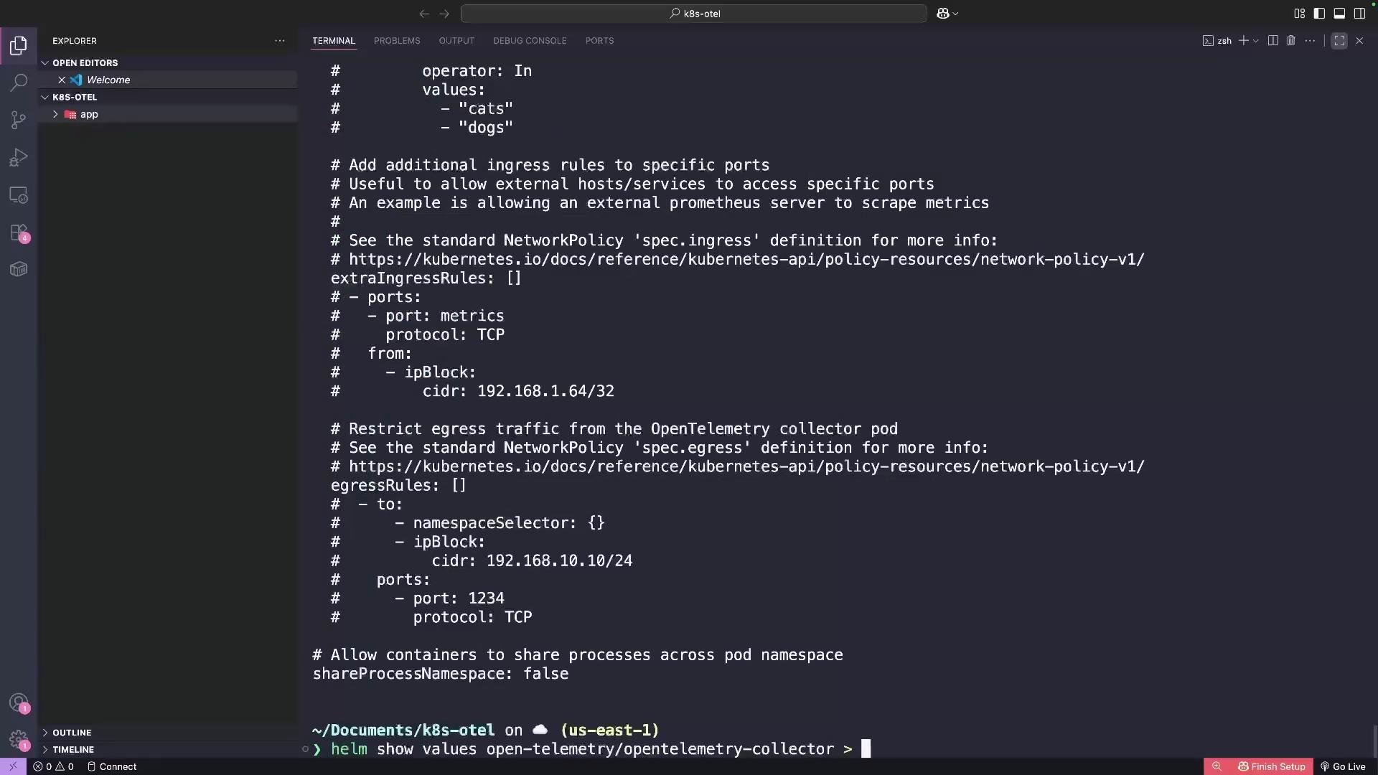Open the cube-shaped container view icon
Viewport: 1378px width, 775px height.
(x=19, y=269)
